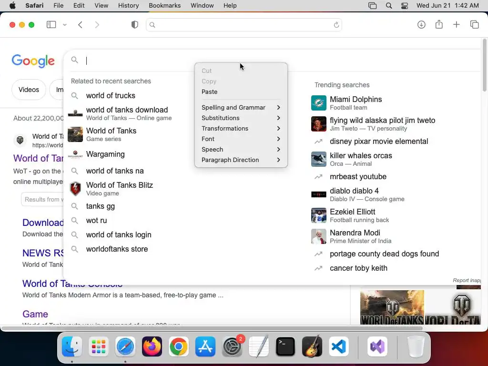Open the burning tank World of Tanks image
Image resolution: width=488 pixels, height=366 pixels.
click(x=392, y=307)
